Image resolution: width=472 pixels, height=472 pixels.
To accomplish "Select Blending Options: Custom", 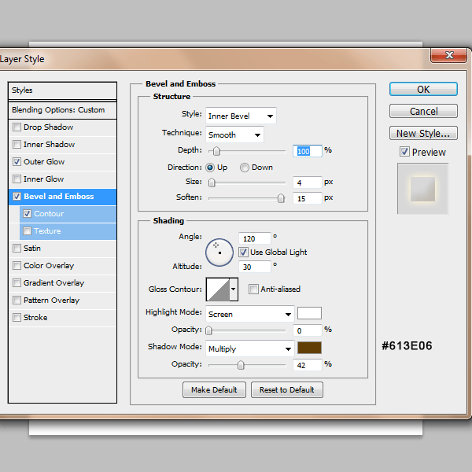I will [63, 110].
